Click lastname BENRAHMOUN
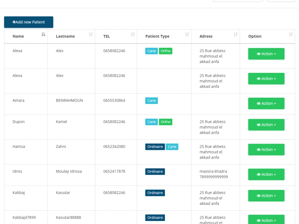This screenshot has height=224, width=299. coord(69,100)
